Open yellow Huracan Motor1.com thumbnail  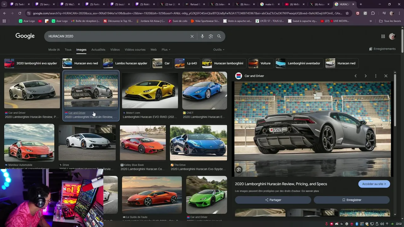pos(150,90)
